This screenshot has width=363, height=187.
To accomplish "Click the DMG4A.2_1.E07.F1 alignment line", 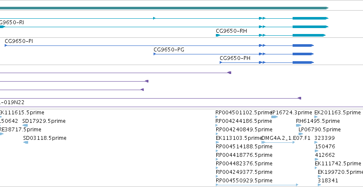I will tap(278, 142).
